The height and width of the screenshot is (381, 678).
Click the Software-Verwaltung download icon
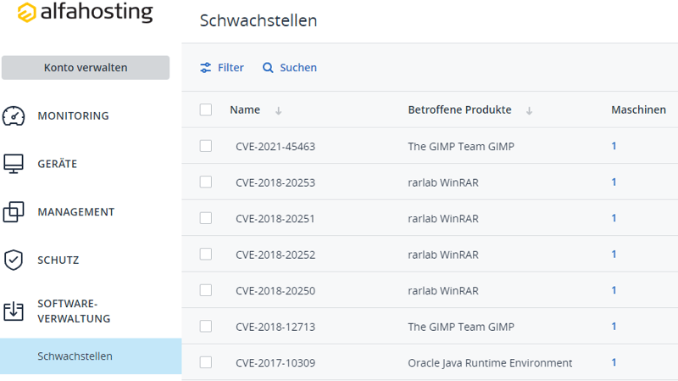14,311
